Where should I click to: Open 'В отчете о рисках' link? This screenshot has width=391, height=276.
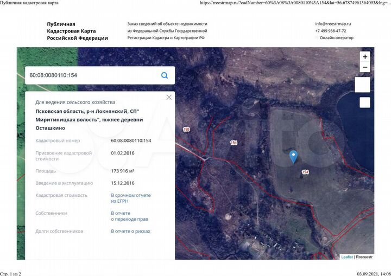131,231
